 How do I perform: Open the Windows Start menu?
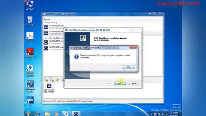28,114
